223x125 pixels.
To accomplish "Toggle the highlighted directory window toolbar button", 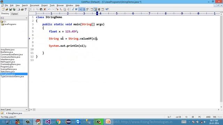I will 95,9.
